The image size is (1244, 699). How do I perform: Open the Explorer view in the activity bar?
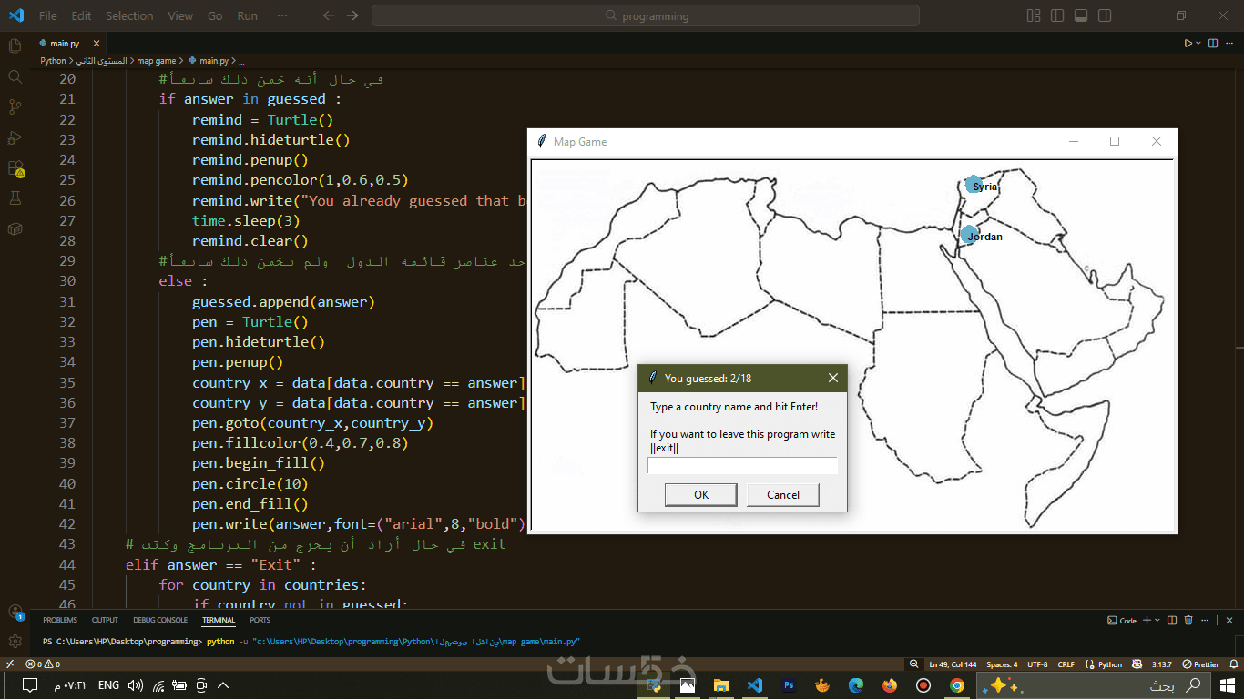coord(15,46)
